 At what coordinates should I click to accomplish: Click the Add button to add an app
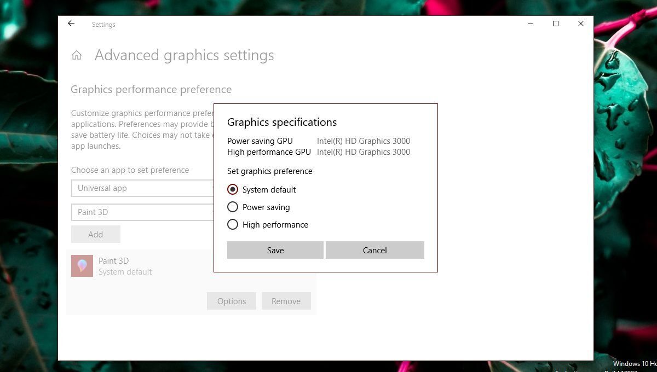[96, 234]
